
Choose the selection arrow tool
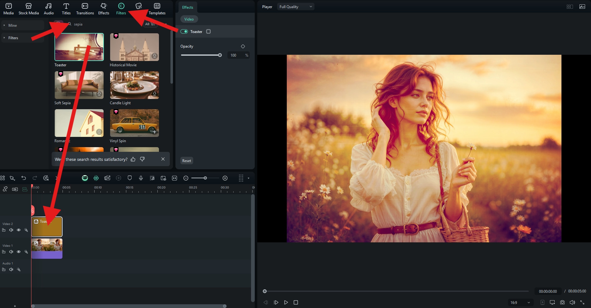(x=12, y=178)
